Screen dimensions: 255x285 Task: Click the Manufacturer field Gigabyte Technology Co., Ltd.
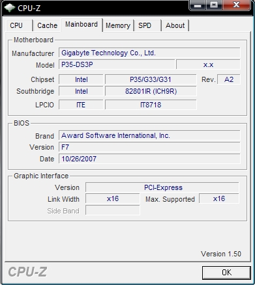(149, 53)
